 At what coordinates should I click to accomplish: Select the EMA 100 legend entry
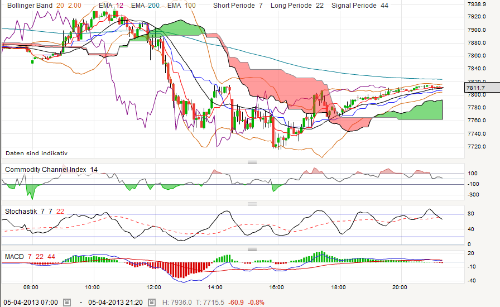click(182, 6)
